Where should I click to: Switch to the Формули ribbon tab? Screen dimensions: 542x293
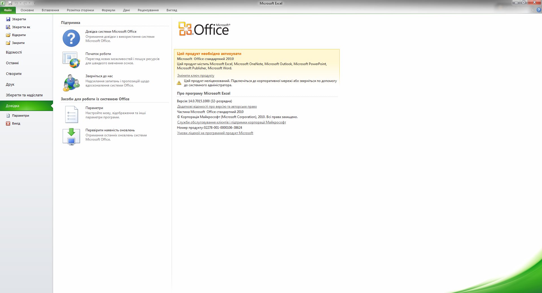click(x=108, y=10)
